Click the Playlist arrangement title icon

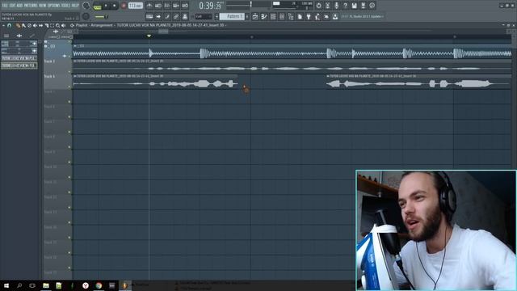(x=72, y=25)
